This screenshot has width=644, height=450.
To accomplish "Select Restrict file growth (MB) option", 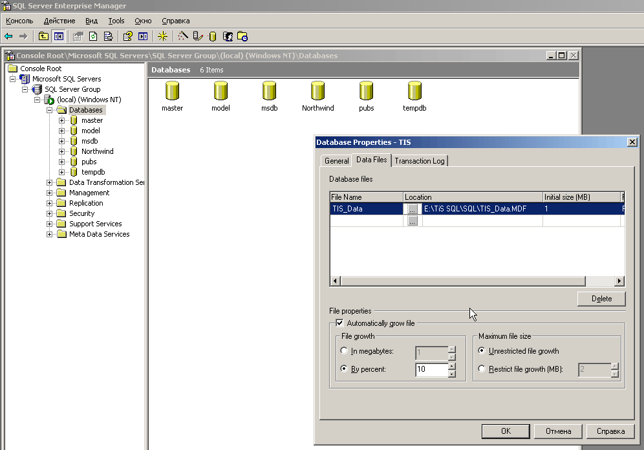I will [482, 369].
